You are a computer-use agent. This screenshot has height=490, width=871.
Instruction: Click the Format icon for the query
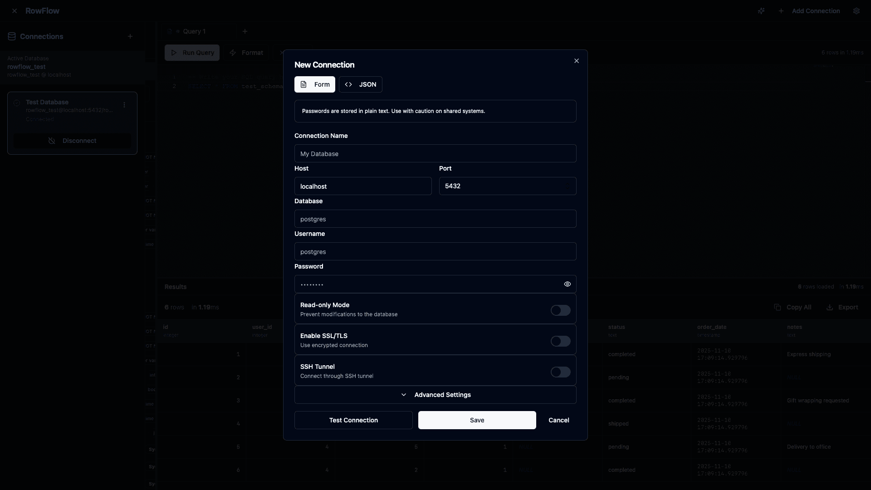click(232, 53)
